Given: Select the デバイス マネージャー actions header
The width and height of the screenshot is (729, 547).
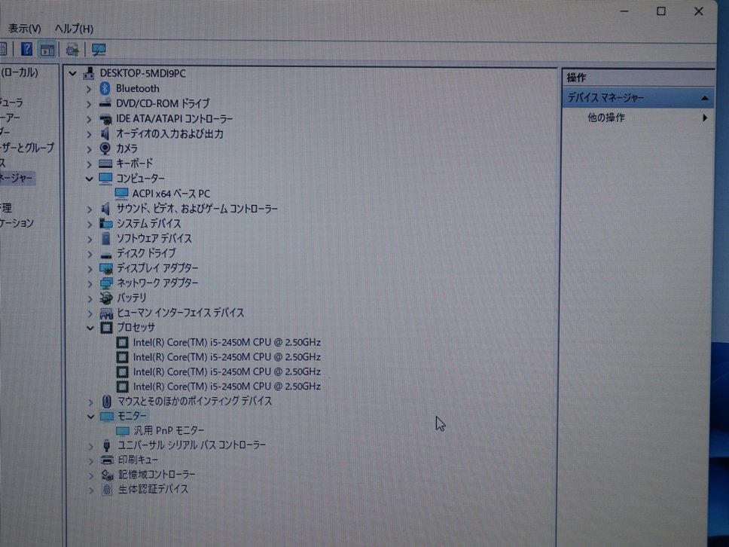Looking at the screenshot, I should [x=638, y=98].
